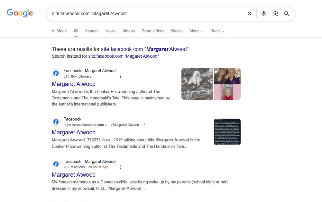
Task: Click the snippet mentioning "international publishers"
Action: click(111, 98)
